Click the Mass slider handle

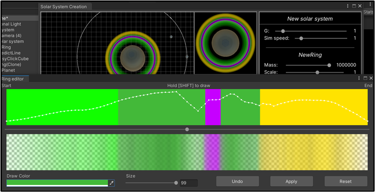click(329, 65)
